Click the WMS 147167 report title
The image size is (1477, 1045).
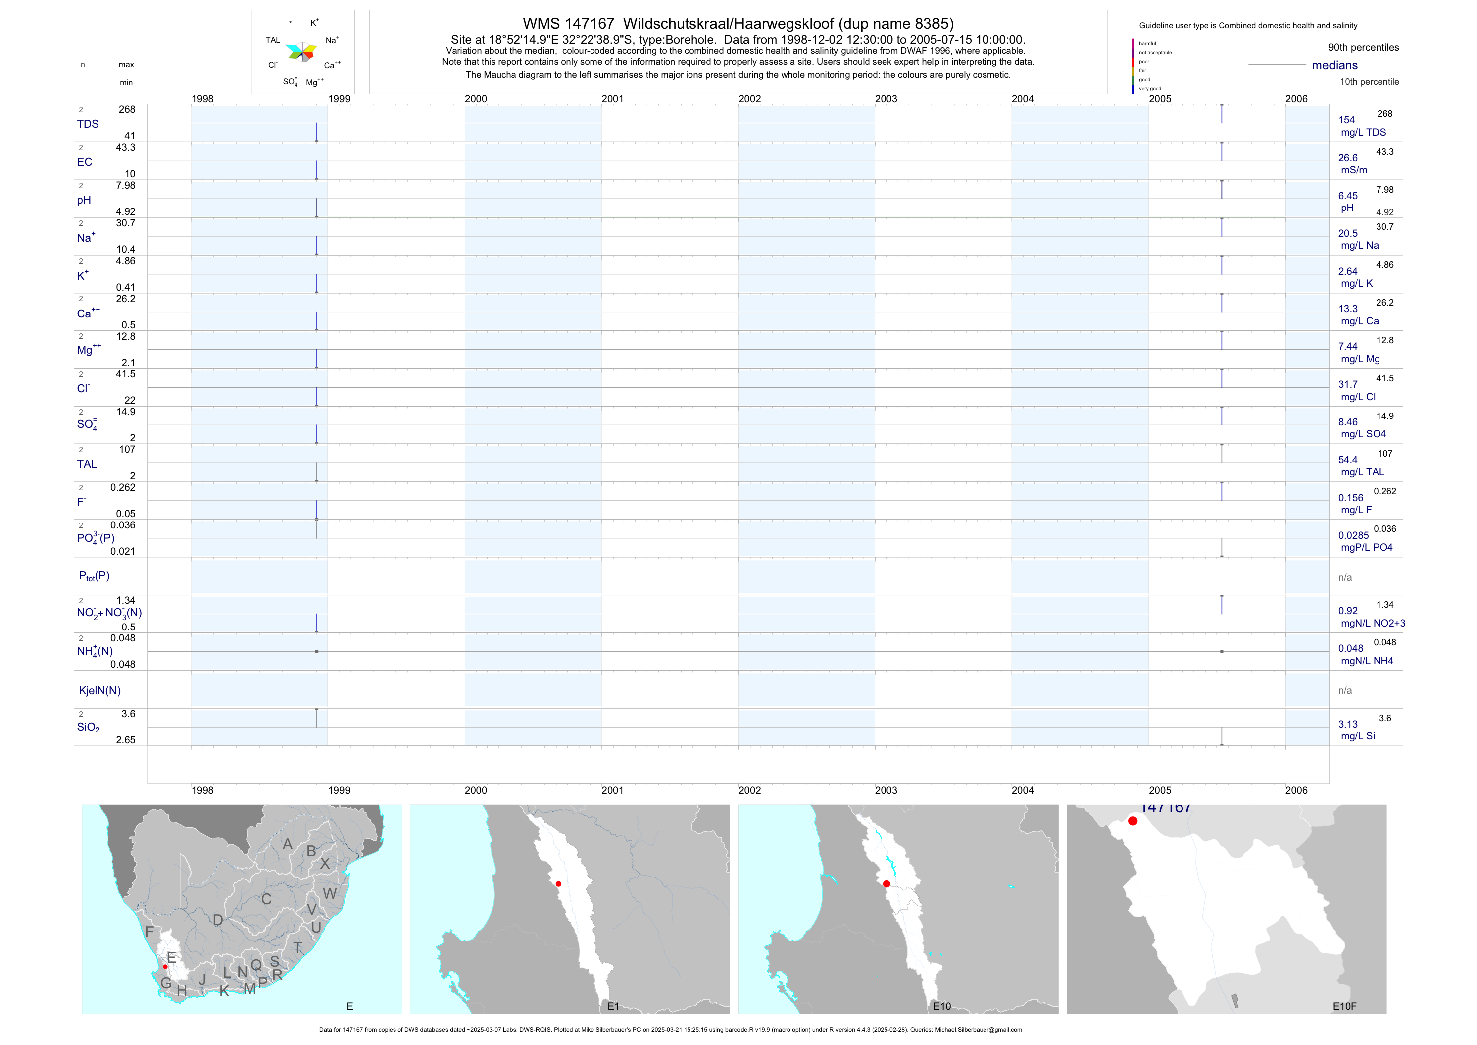pyautogui.click(x=738, y=24)
